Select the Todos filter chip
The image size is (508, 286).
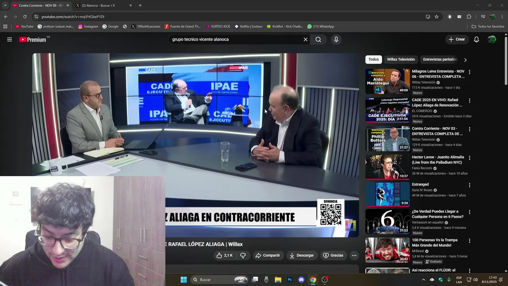click(x=373, y=60)
